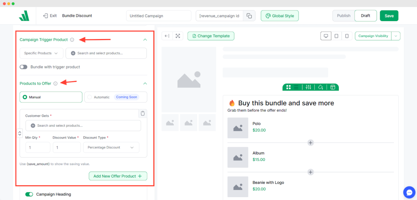Open paint bucket style option

pos(320,87)
